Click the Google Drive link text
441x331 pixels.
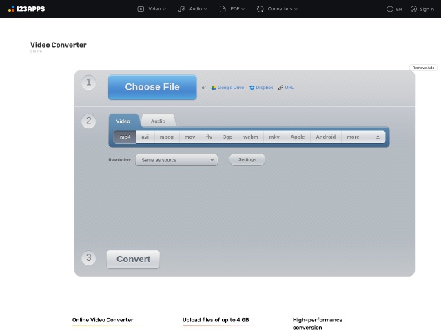pos(231,88)
